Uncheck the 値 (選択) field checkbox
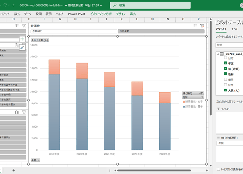243x174 pixels. coord(225,68)
